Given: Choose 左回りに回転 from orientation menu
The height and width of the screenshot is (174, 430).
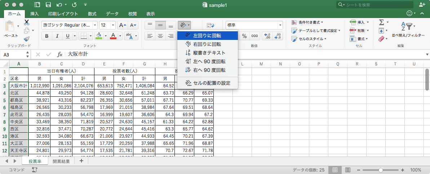Looking at the screenshot, I should pyautogui.click(x=208, y=35).
